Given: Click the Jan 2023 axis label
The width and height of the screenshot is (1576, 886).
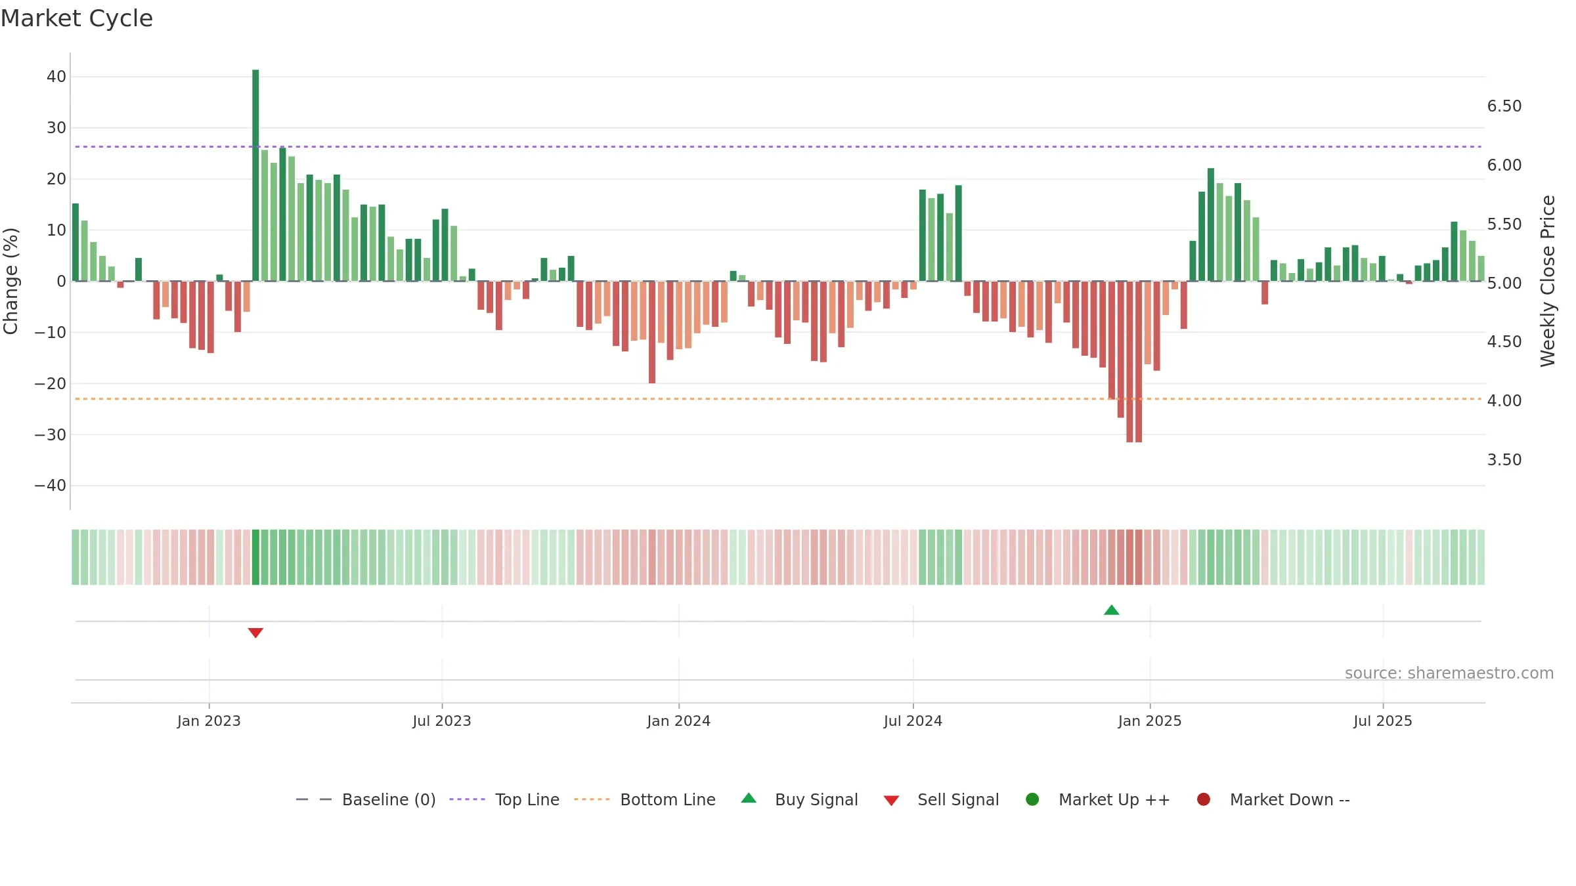Looking at the screenshot, I should coord(209,721).
